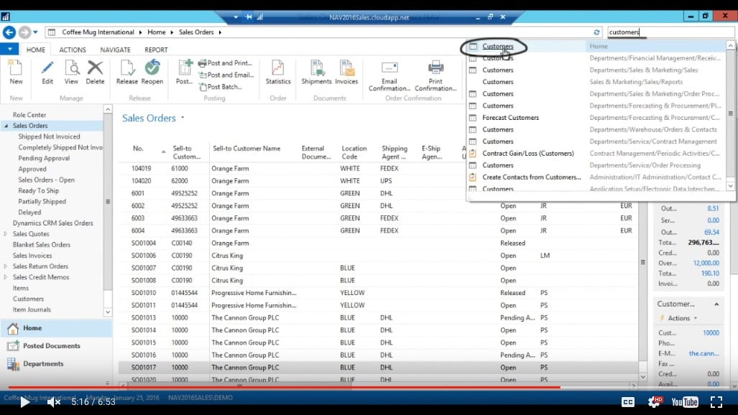
Task: Click the refresh icon in address bar
Action: (596, 32)
